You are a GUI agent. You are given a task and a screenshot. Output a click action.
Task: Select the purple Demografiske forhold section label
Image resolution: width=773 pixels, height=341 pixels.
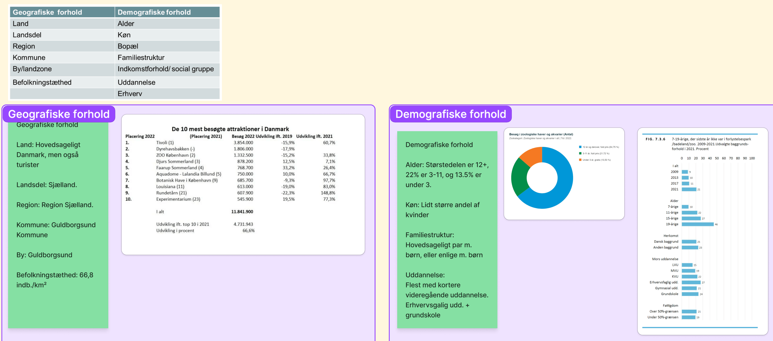point(450,114)
